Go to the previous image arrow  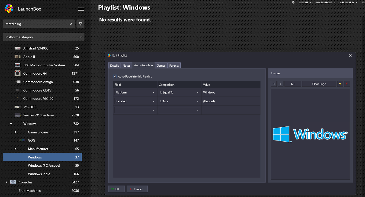(274, 84)
